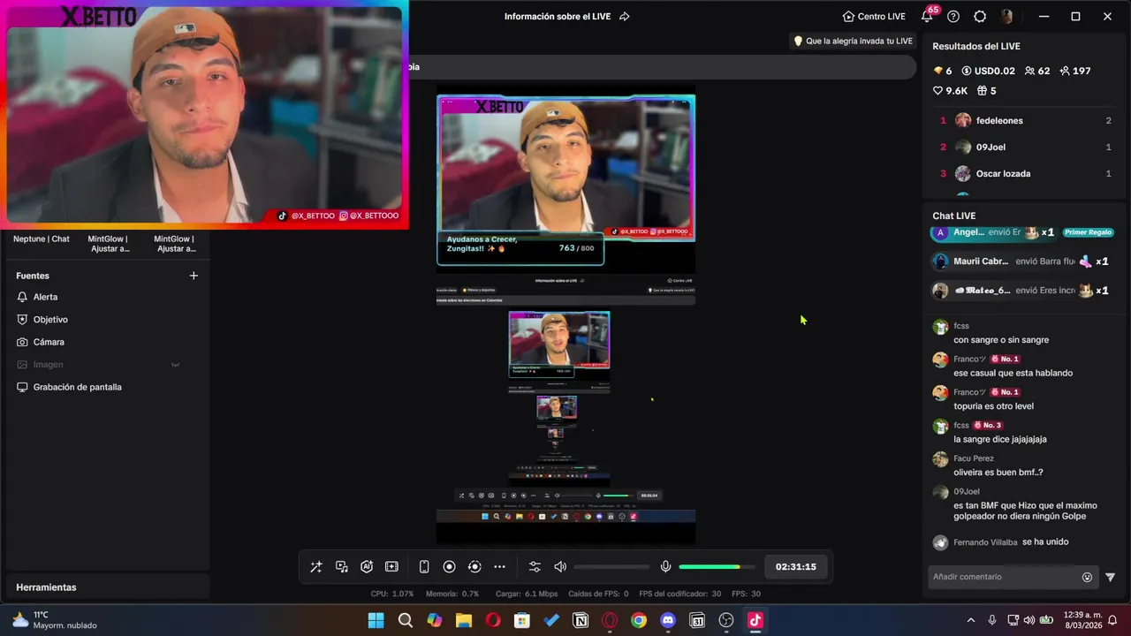Click the follower goal 763 / 800 widget

[520, 248]
